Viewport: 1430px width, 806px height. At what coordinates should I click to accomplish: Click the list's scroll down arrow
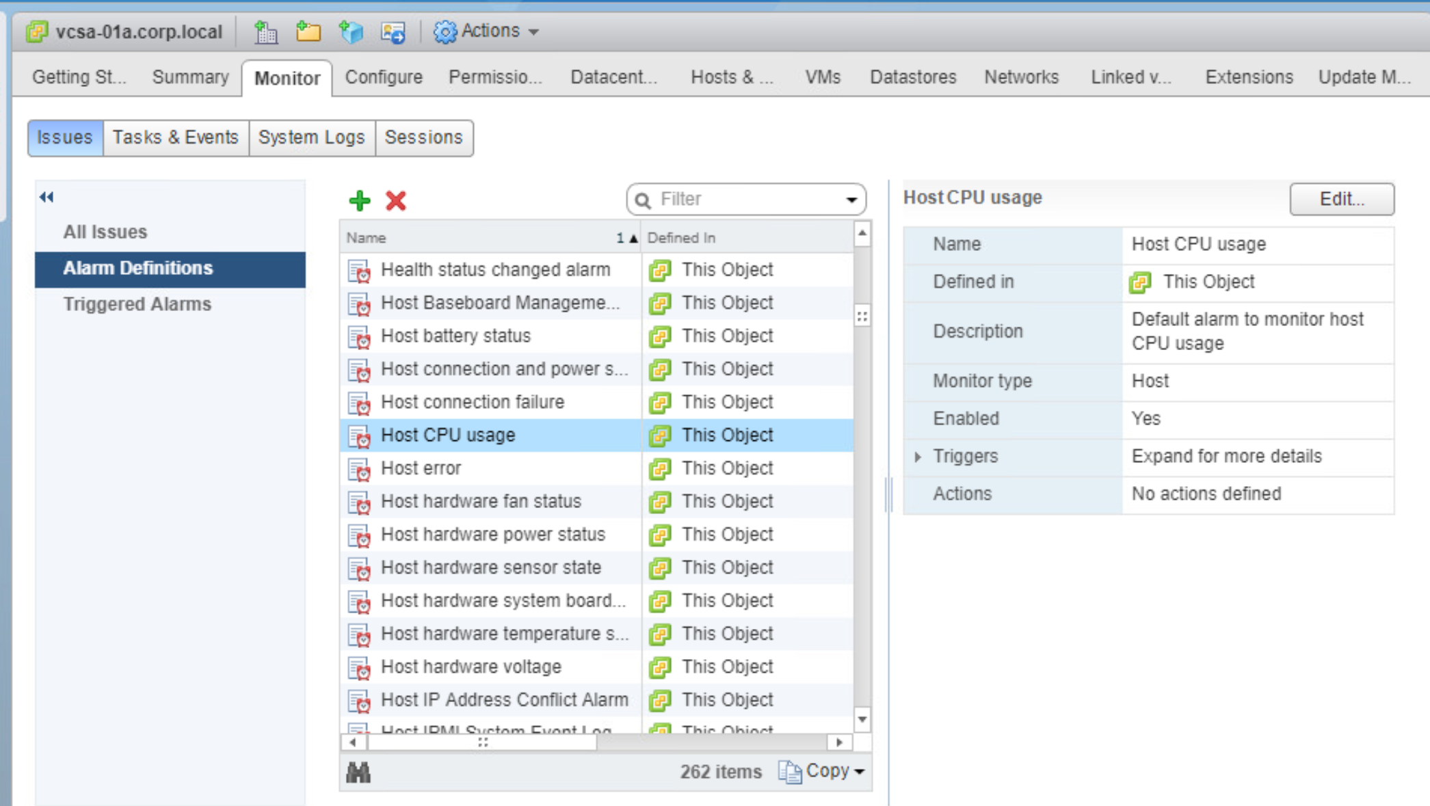pos(862,720)
